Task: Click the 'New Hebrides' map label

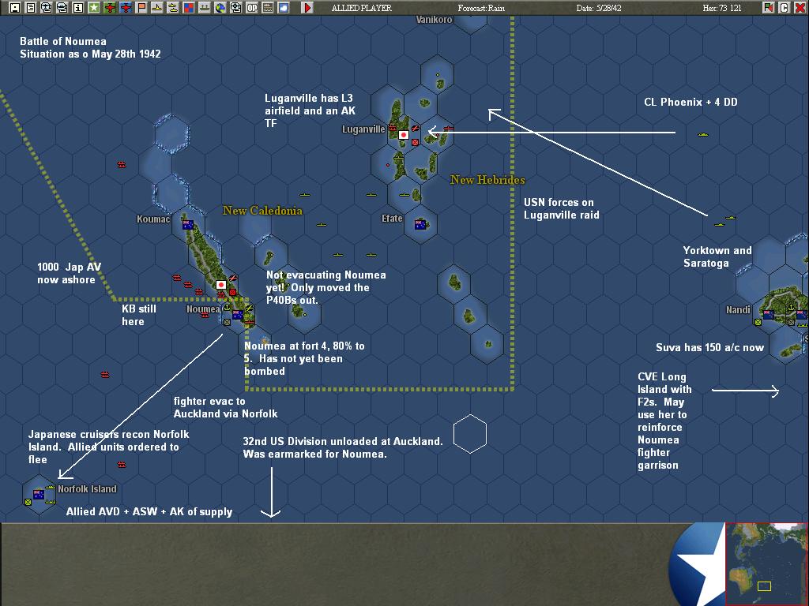Action: [x=487, y=180]
